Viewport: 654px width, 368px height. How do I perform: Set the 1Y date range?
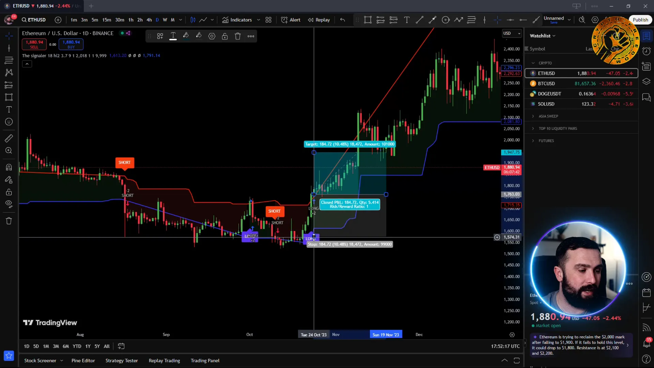point(88,346)
